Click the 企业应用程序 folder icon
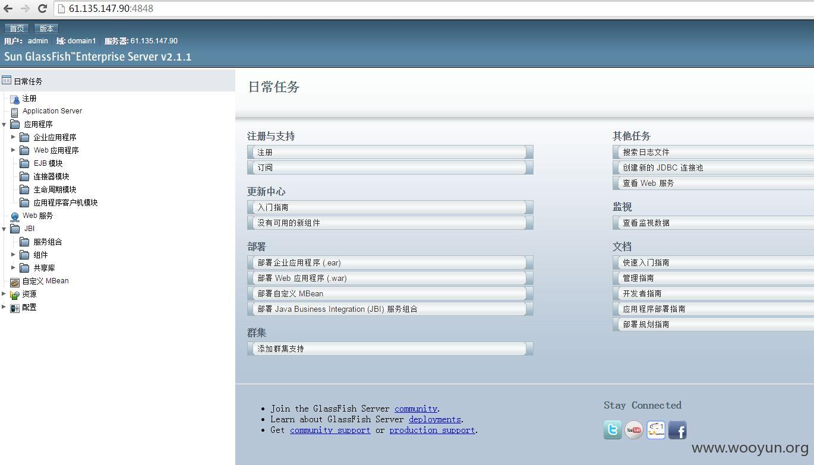 (24, 137)
